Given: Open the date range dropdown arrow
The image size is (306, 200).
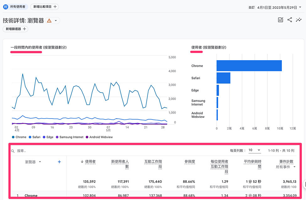Looking at the screenshot, I should click(x=300, y=7).
